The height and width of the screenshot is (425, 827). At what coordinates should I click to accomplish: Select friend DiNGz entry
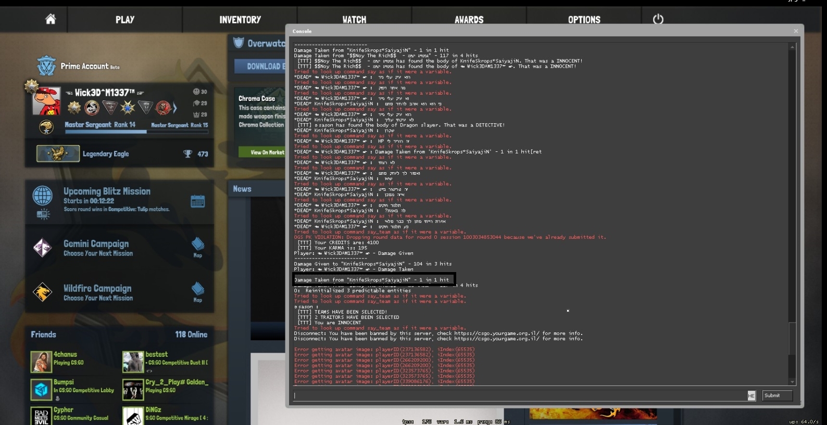(x=166, y=415)
